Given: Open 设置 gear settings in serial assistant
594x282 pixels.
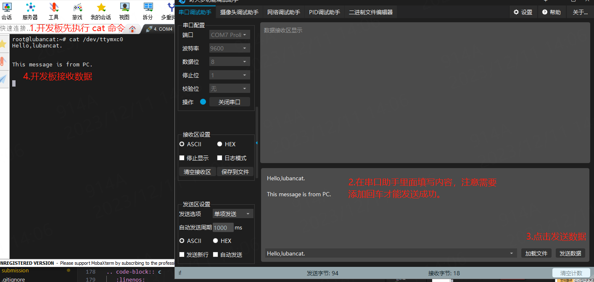Looking at the screenshot, I should coord(523,12).
